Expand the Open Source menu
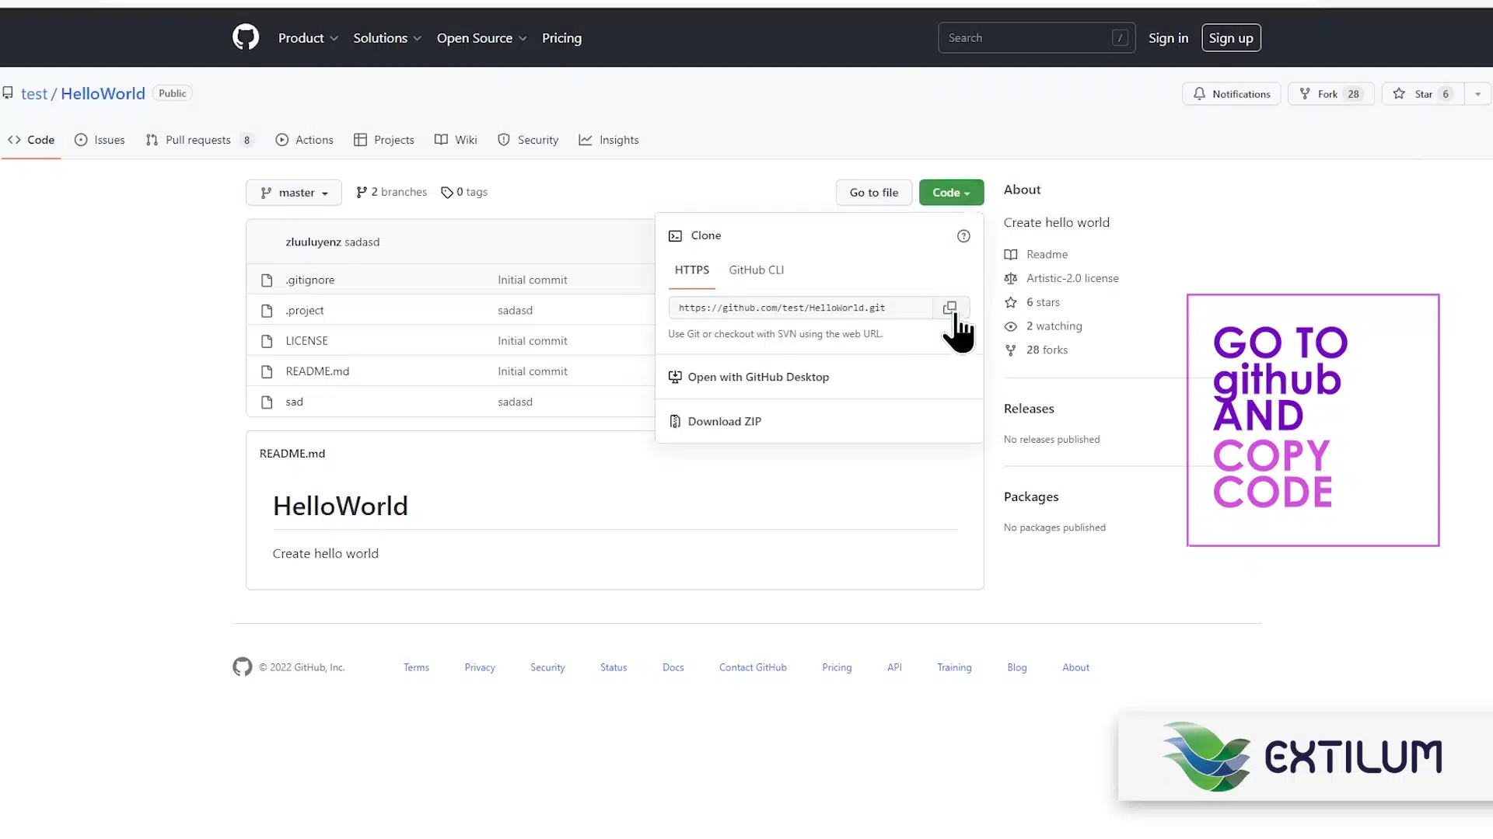Viewport: 1493px width, 839px height. [x=481, y=38]
